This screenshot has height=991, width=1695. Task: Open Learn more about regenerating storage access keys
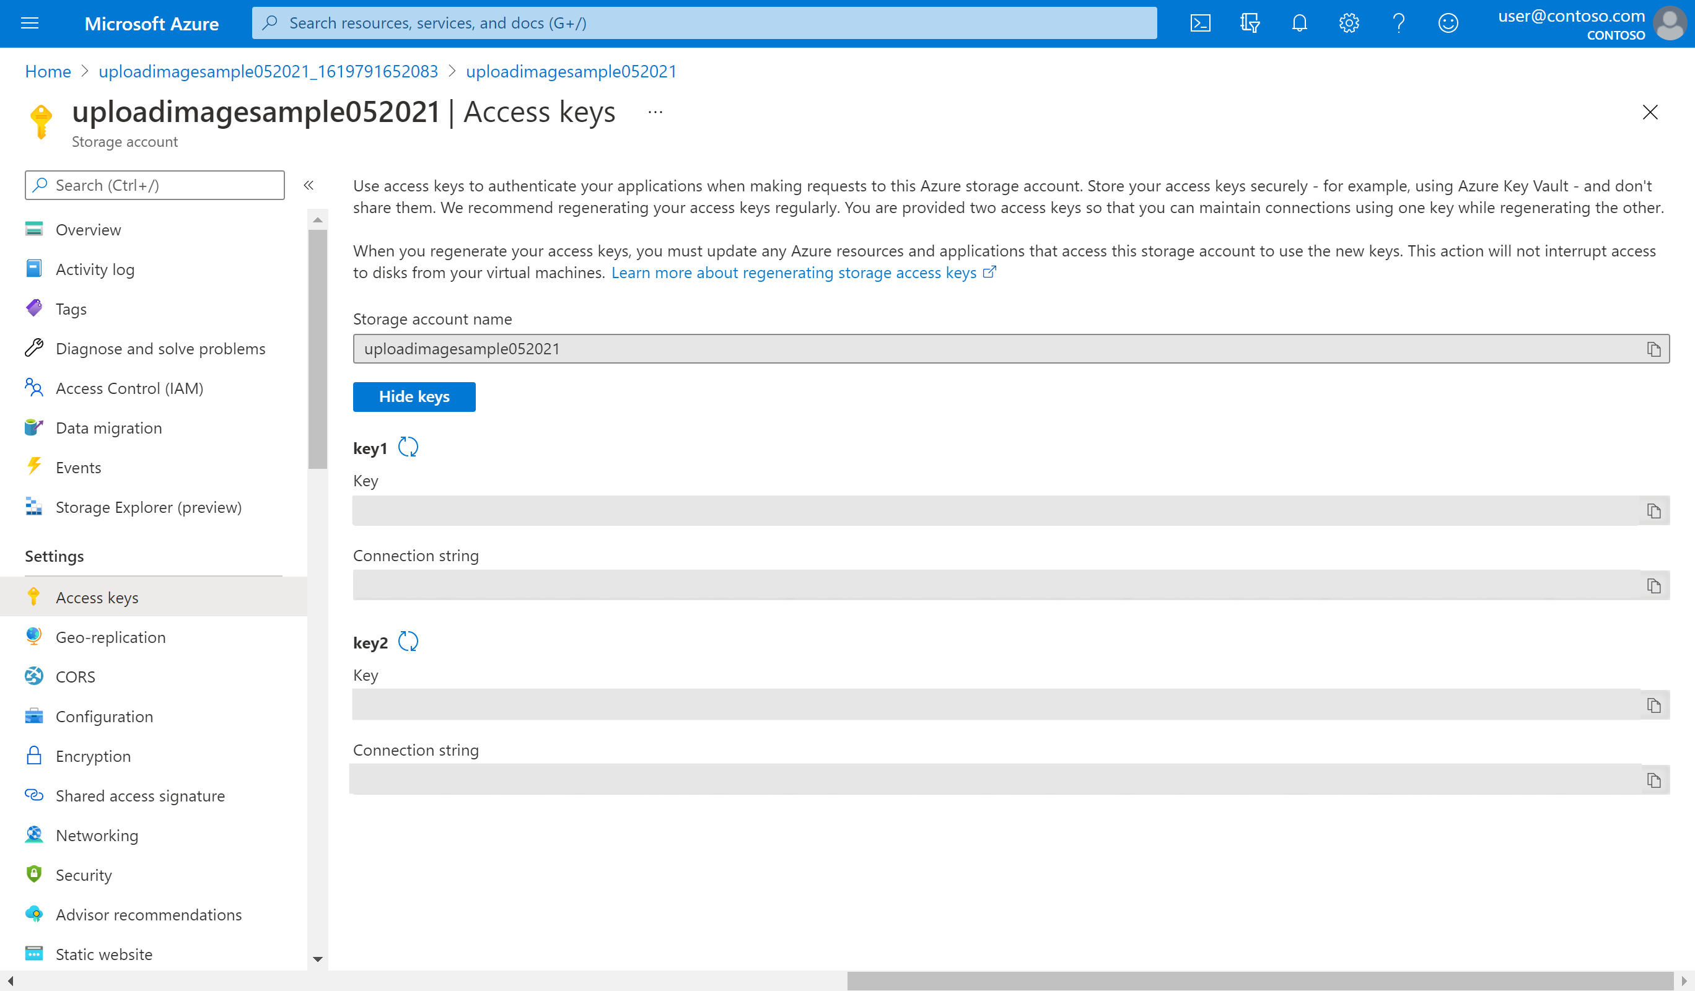pos(803,273)
